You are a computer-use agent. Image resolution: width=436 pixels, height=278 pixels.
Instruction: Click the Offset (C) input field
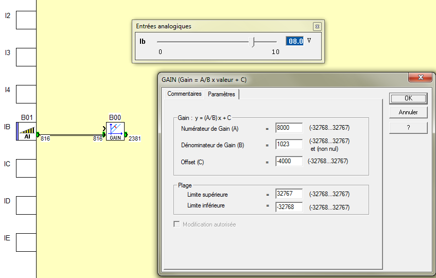click(289, 162)
